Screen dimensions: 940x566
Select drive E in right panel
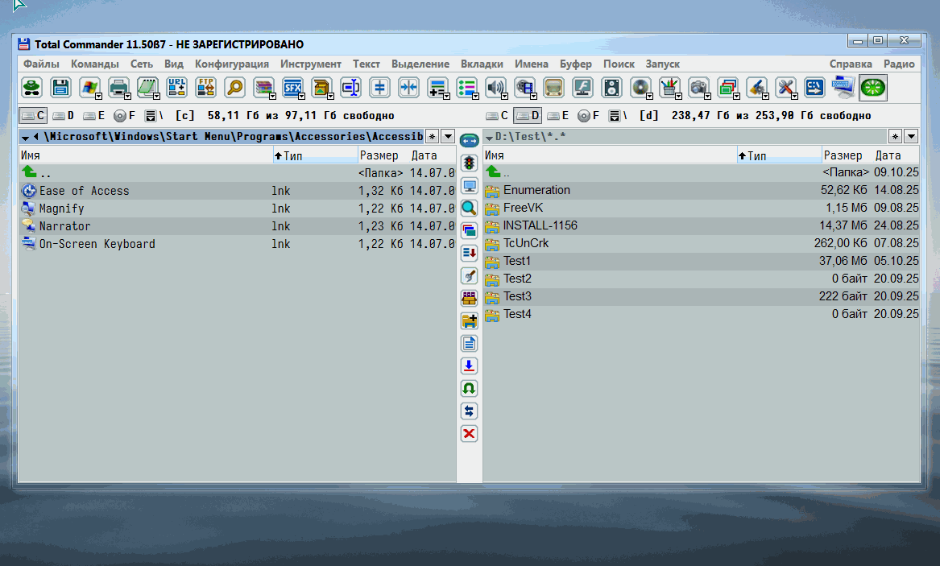pos(558,116)
